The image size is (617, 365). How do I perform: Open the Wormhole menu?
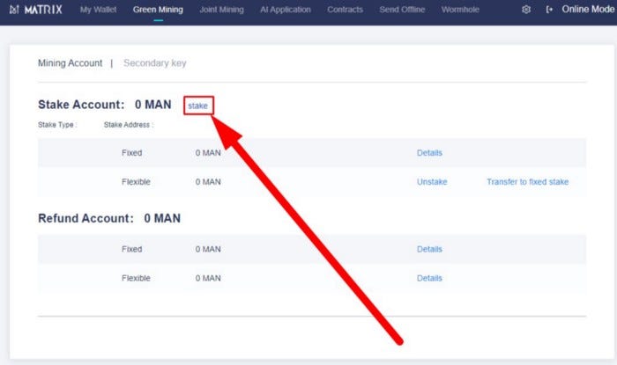[x=460, y=10]
